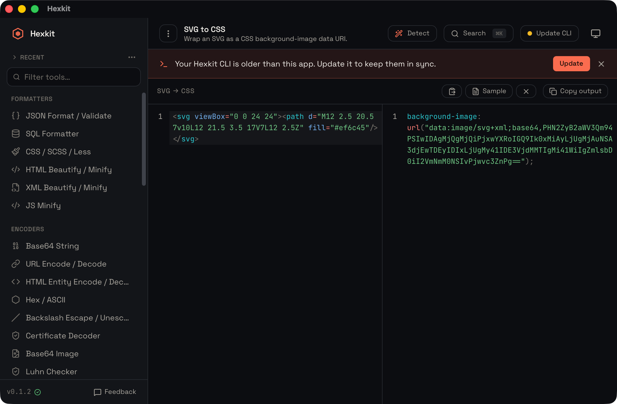Open CSS / SCSS / Less formatter
The width and height of the screenshot is (617, 404).
pos(74,152)
